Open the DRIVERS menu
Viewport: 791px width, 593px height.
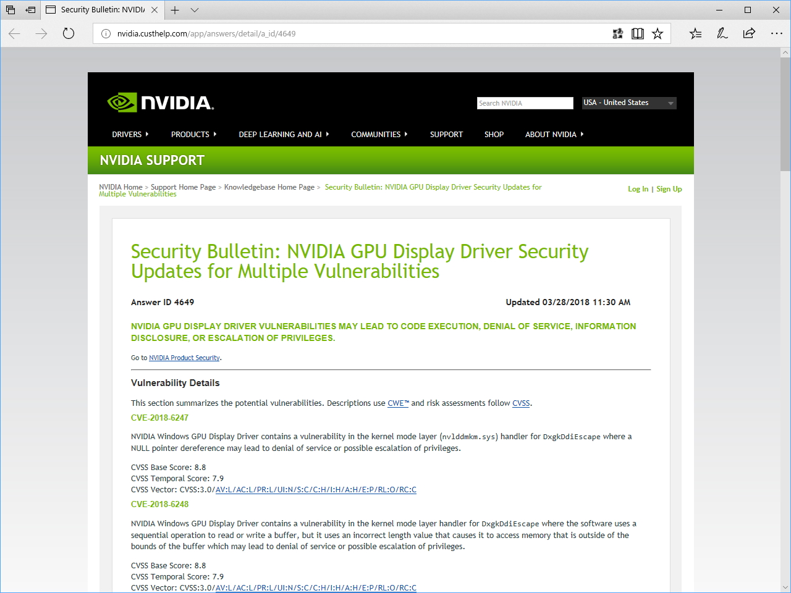point(130,135)
